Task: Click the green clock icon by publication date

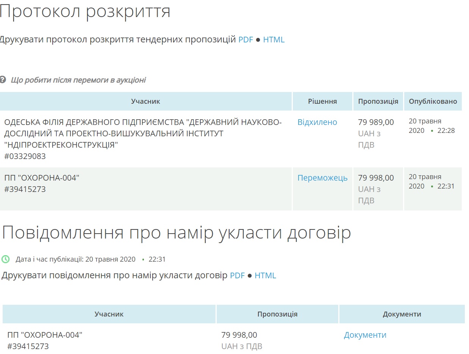Action: click(6, 259)
